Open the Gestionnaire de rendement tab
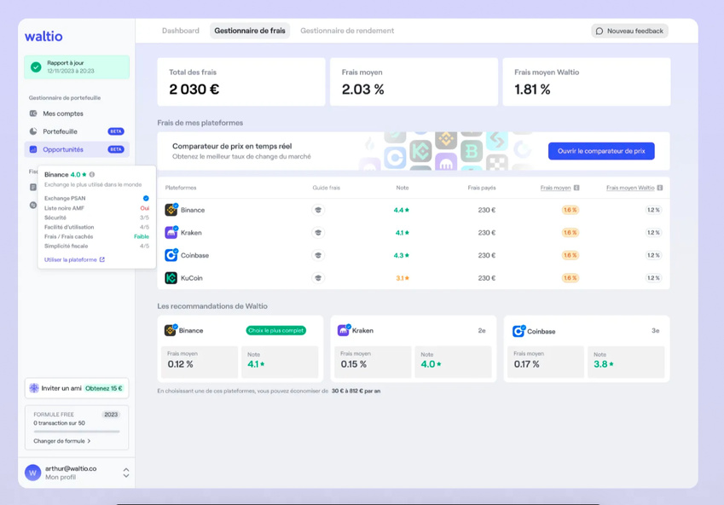 [347, 31]
